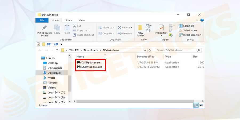Click down arrow of navigation pane scrollbar
Viewport: 240px width, 120px height.
coord(70,101)
